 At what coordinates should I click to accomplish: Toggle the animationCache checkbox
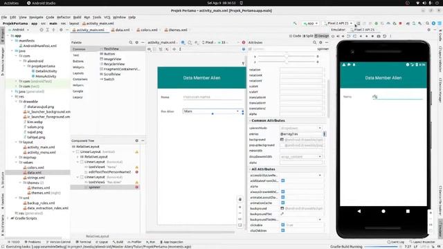click(x=283, y=203)
